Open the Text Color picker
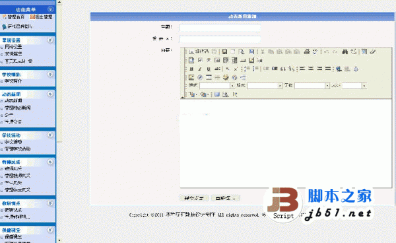 (x=193, y=94)
